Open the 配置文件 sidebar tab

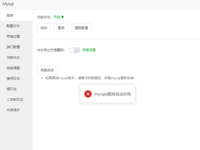[16, 26]
